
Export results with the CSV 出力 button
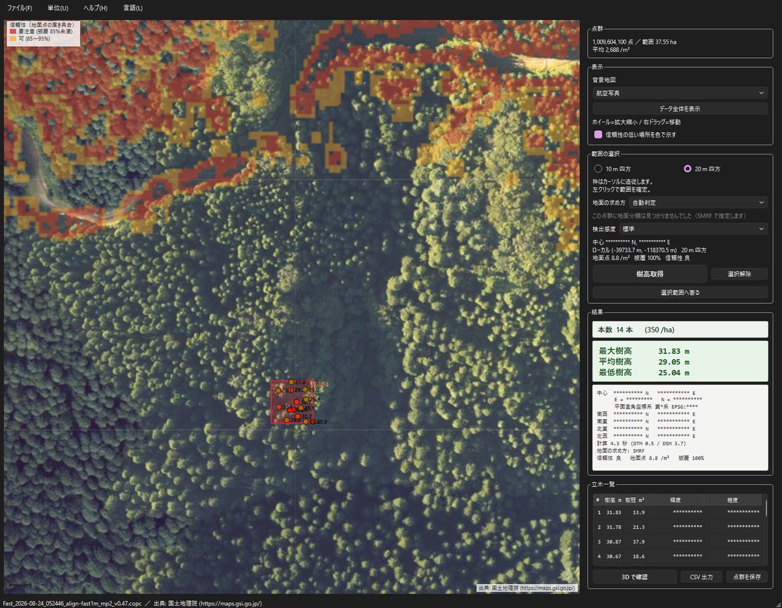pos(702,577)
